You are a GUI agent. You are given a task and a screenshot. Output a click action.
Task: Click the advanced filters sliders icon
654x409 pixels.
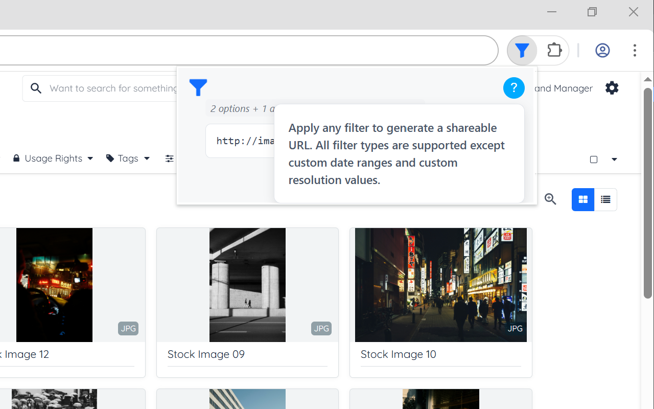170,159
